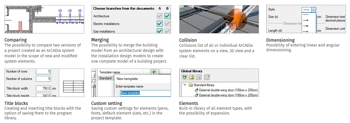350x123 pixels.
Task: Click the 180cm double-wing door tag icon
Action: coord(196,90)
